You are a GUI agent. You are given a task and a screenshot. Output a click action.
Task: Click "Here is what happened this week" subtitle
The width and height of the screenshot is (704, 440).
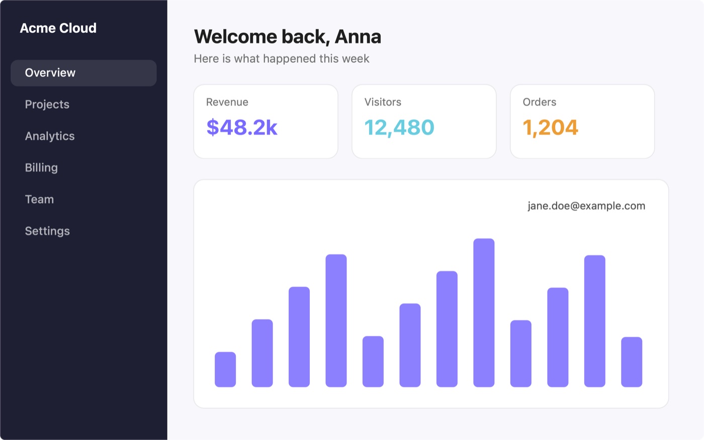282,59
